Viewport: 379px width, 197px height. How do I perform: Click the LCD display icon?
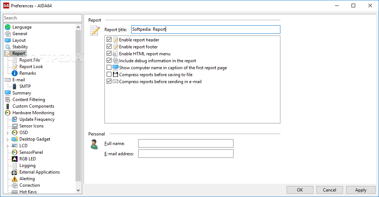15,146
